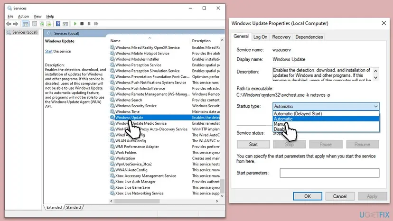Refresh the services list with toolbar icon
Image resolution: width=393 pixels, height=221 pixels.
42,24
